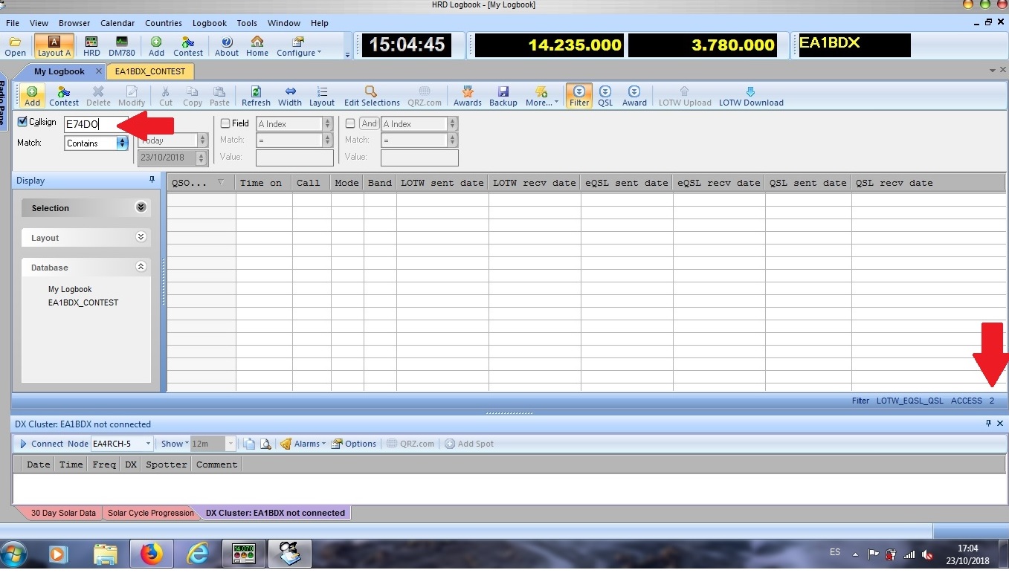The image size is (1009, 573).
Task: Open DX Cluster Options
Action: tap(354, 444)
